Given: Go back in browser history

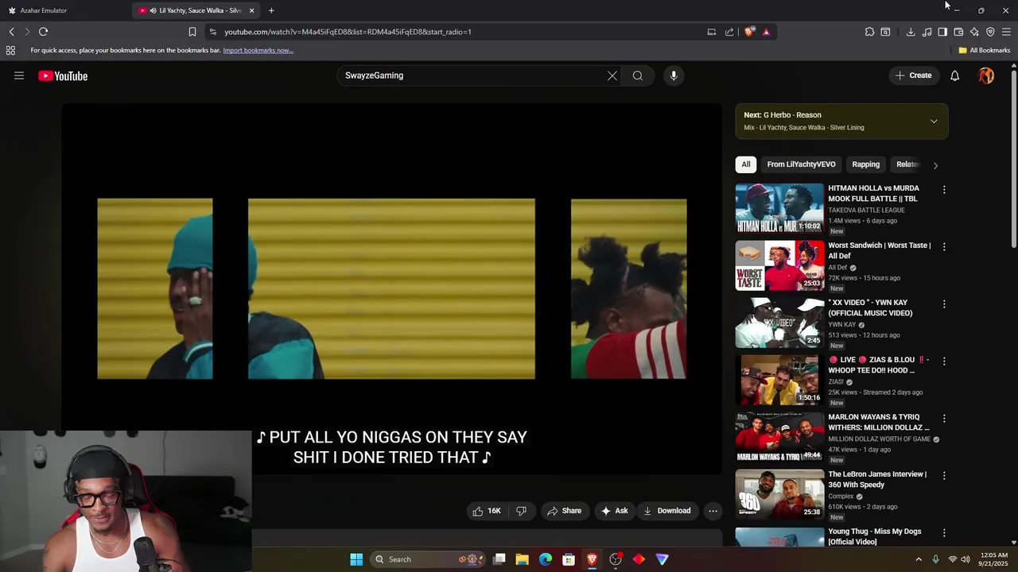Looking at the screenshot, I should (x=11, y=32).
